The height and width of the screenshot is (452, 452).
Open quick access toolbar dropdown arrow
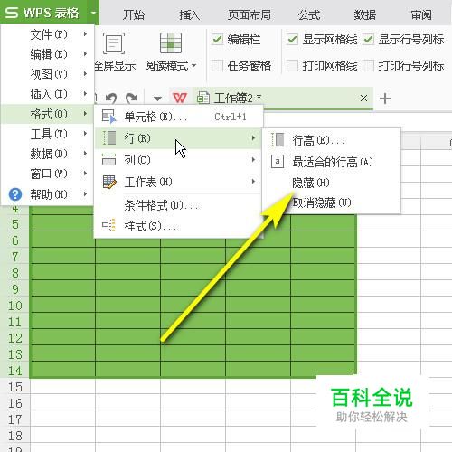coord(157,99)
